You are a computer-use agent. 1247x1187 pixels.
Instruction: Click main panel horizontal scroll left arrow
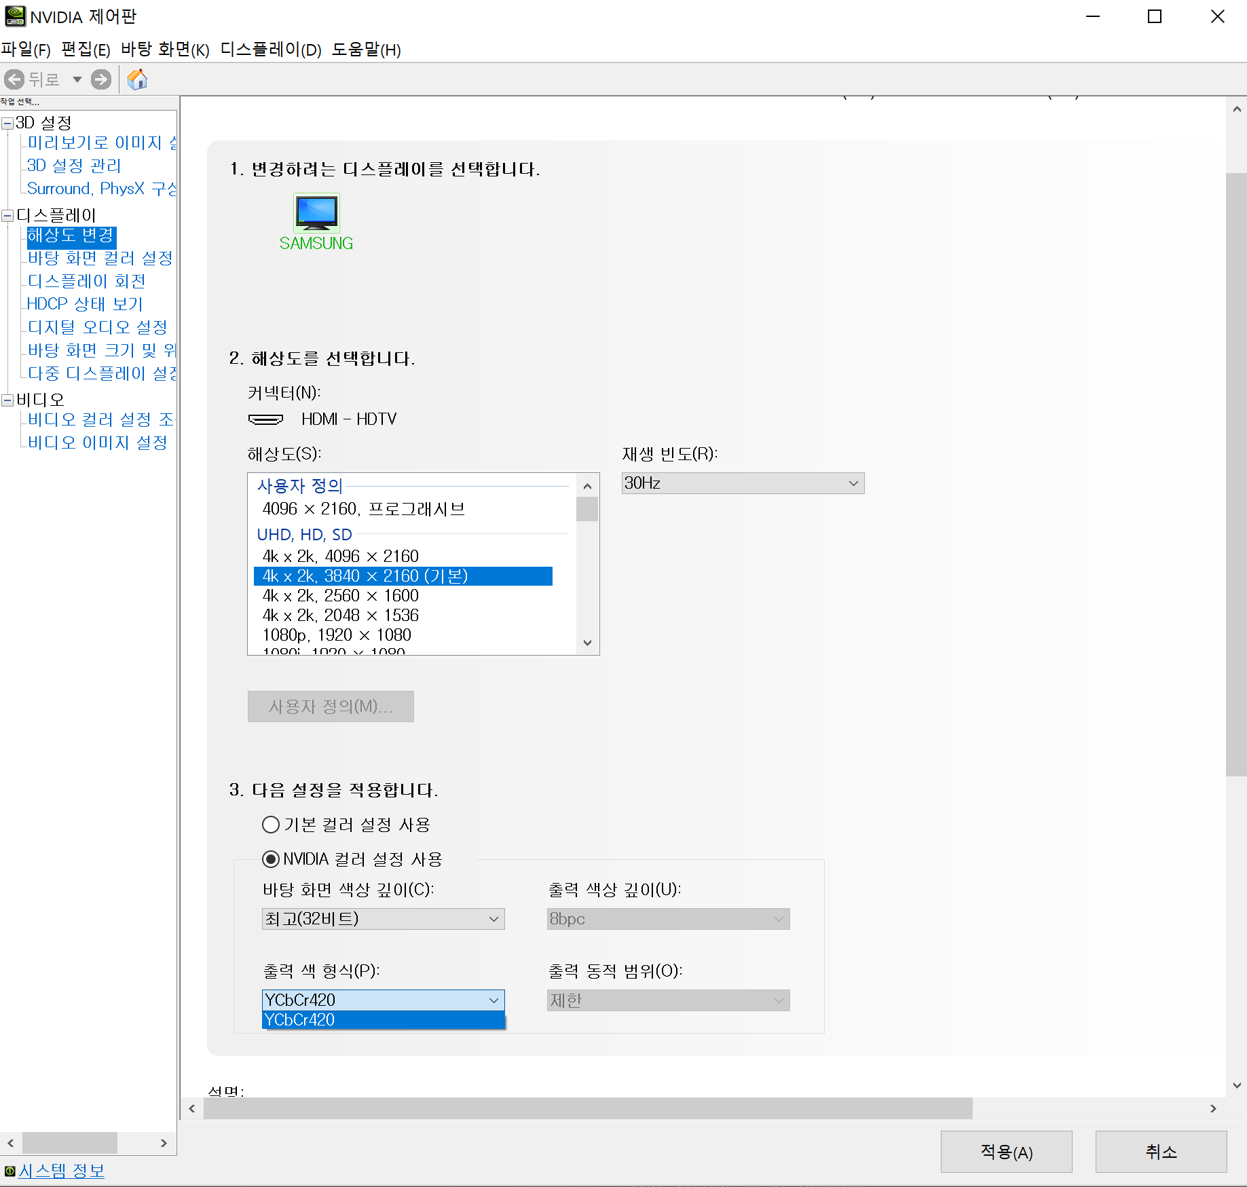(192, 1108)
